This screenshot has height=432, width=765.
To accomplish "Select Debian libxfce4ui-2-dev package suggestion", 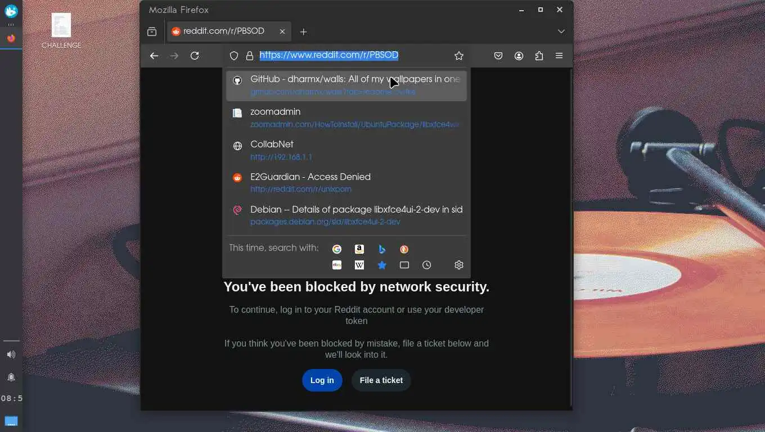I will point(346,215).
